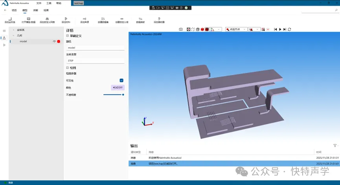
Task: Click the 数据映射 toolbar icon
Action: point(140,19)
